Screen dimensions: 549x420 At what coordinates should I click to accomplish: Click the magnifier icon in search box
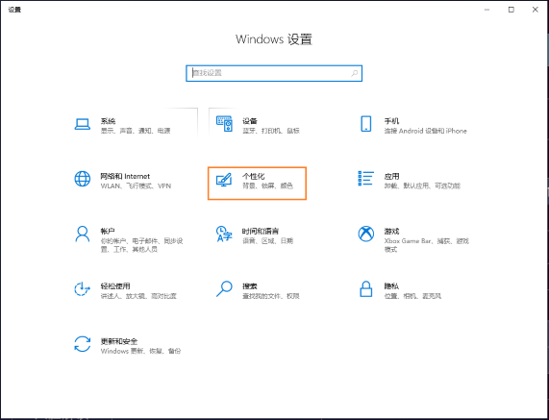tap(355, 73)
